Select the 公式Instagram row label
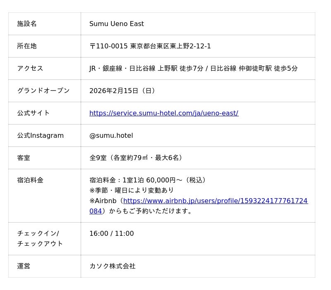Image resolution: width=331 pixels, height=290 pixels. (x=40, y=136)
